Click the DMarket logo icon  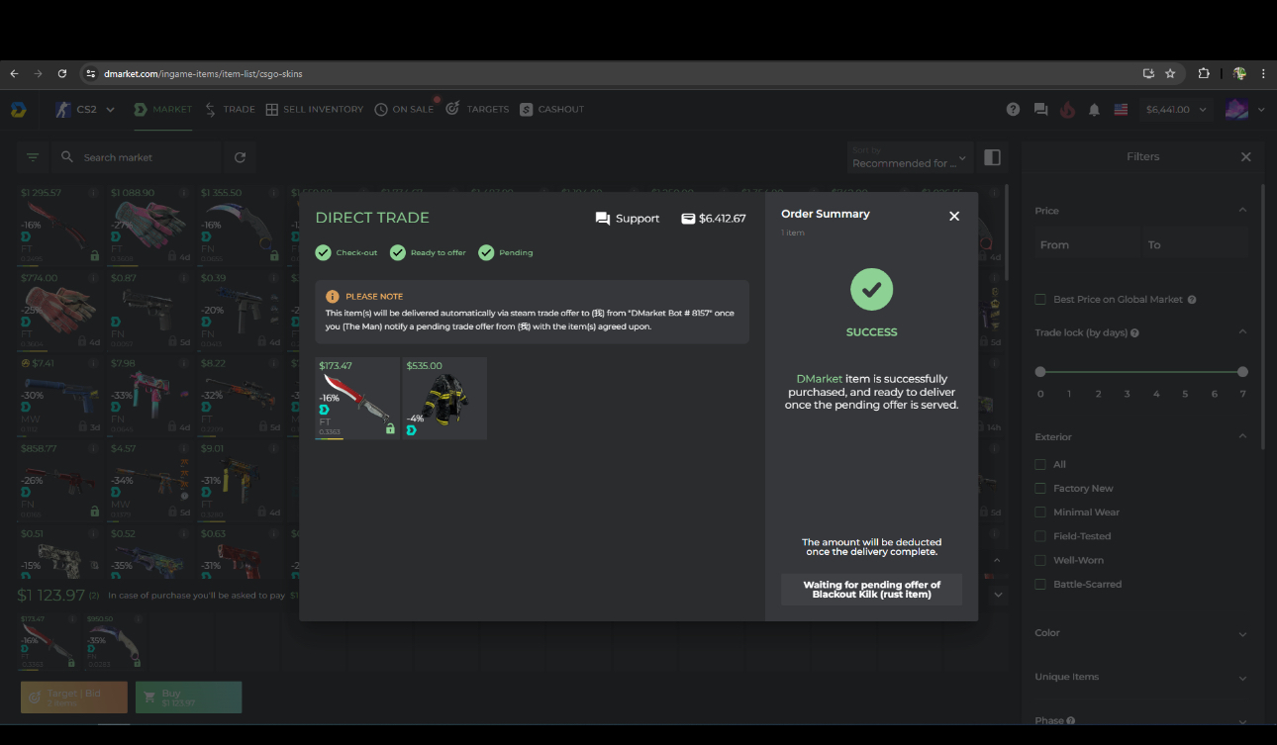click(x=18, y=109)
